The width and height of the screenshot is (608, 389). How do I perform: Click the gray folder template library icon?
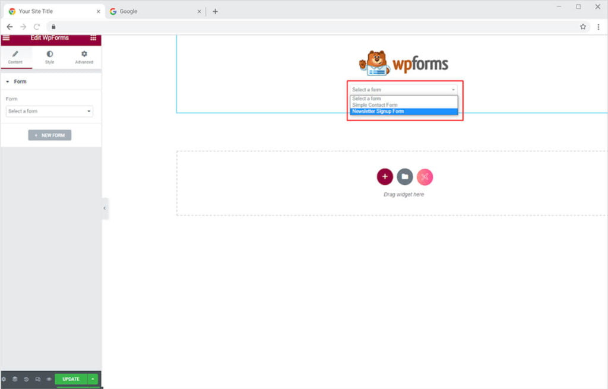click(x=405, y=176)
